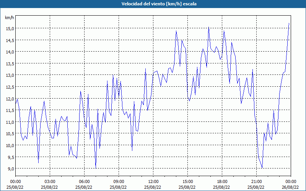This screenshot has width=306, height=191.
Task: Select the 'km/h' unit label
Action: [x=10, y=18]
